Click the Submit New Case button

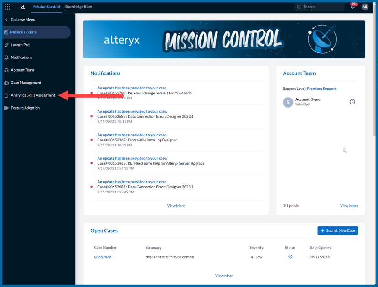[x=338, y=230]
